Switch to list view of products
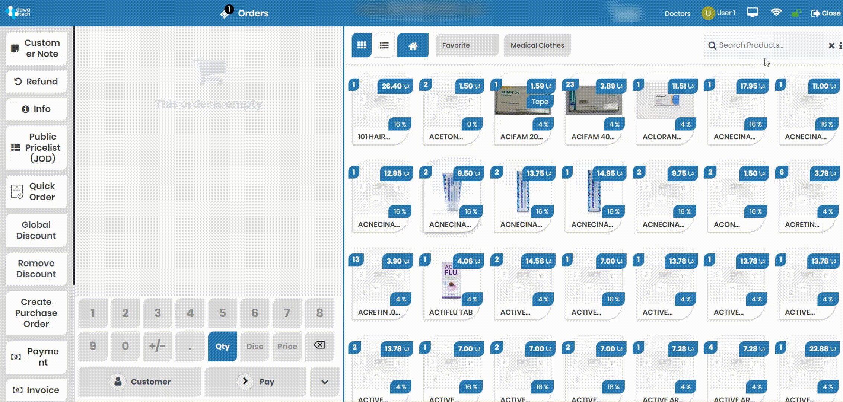 [384, 45]
